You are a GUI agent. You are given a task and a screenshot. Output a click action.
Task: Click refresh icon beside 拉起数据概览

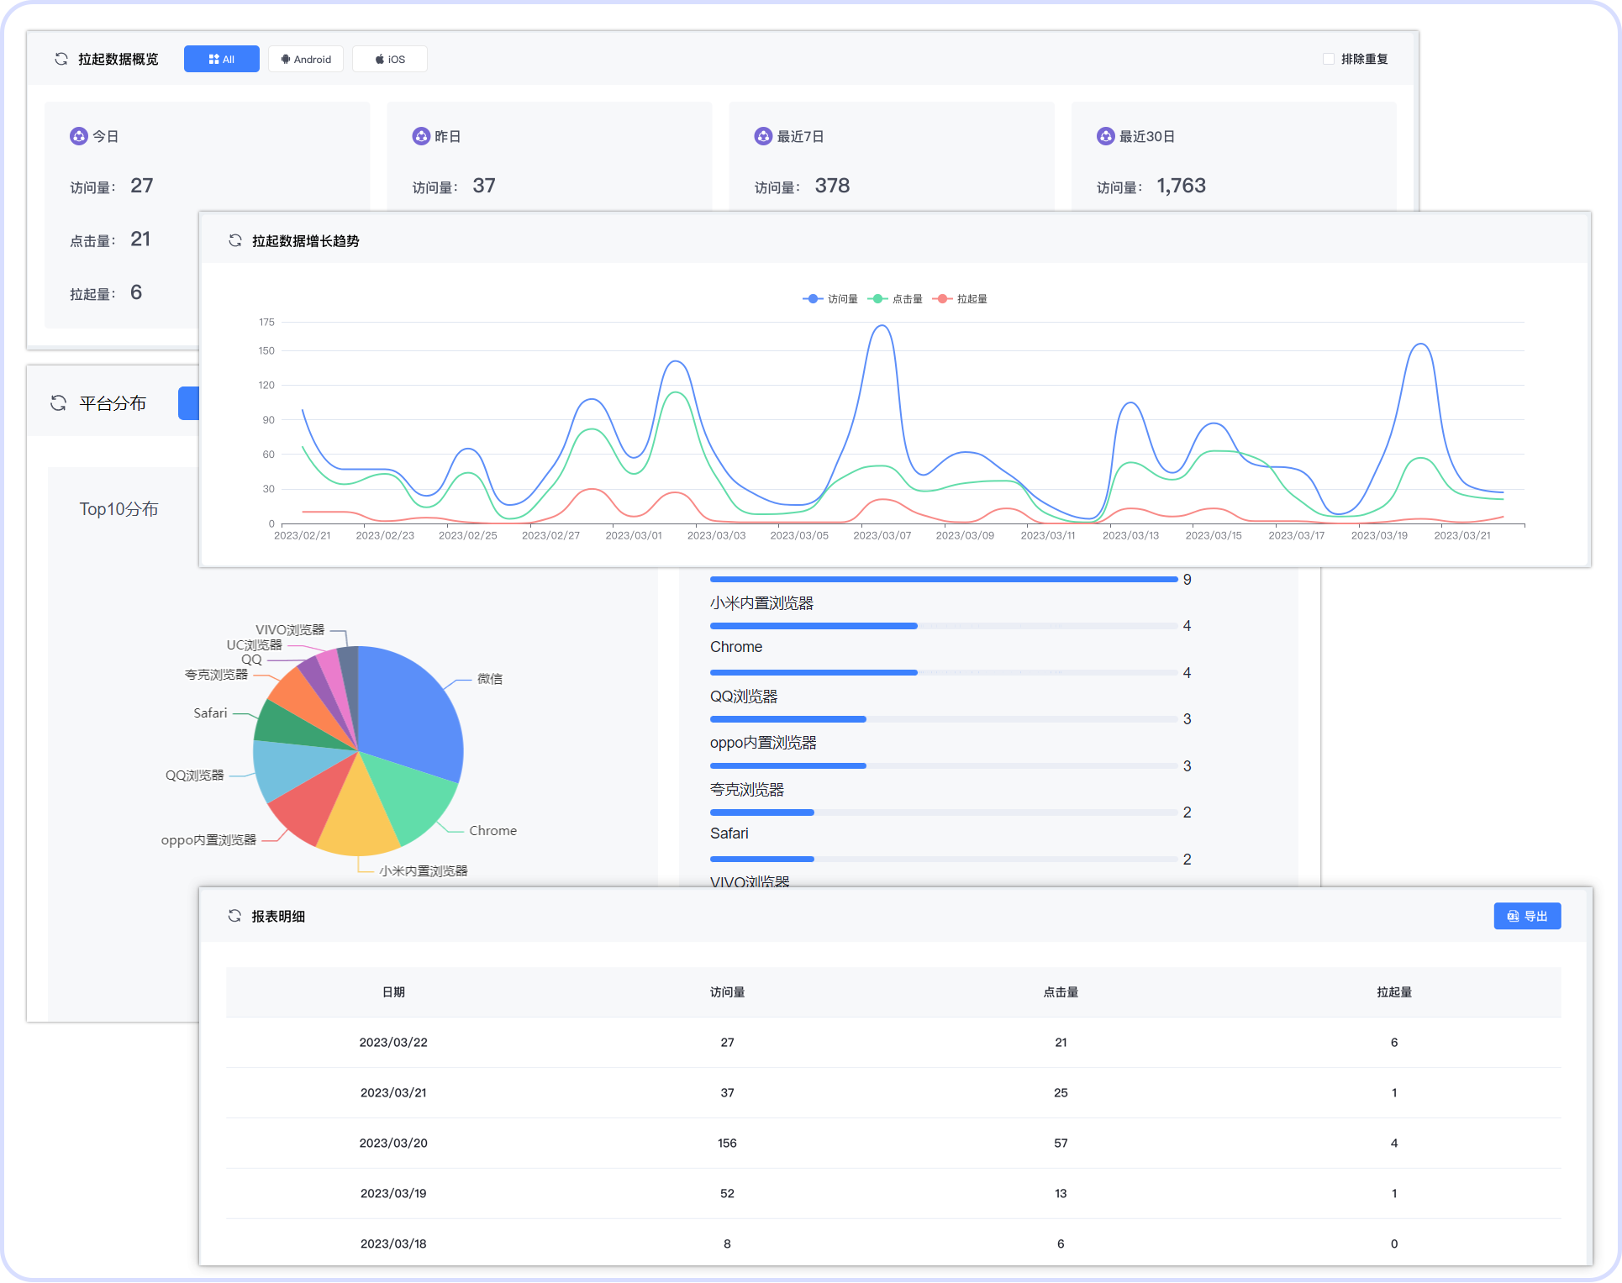(61, 59)
